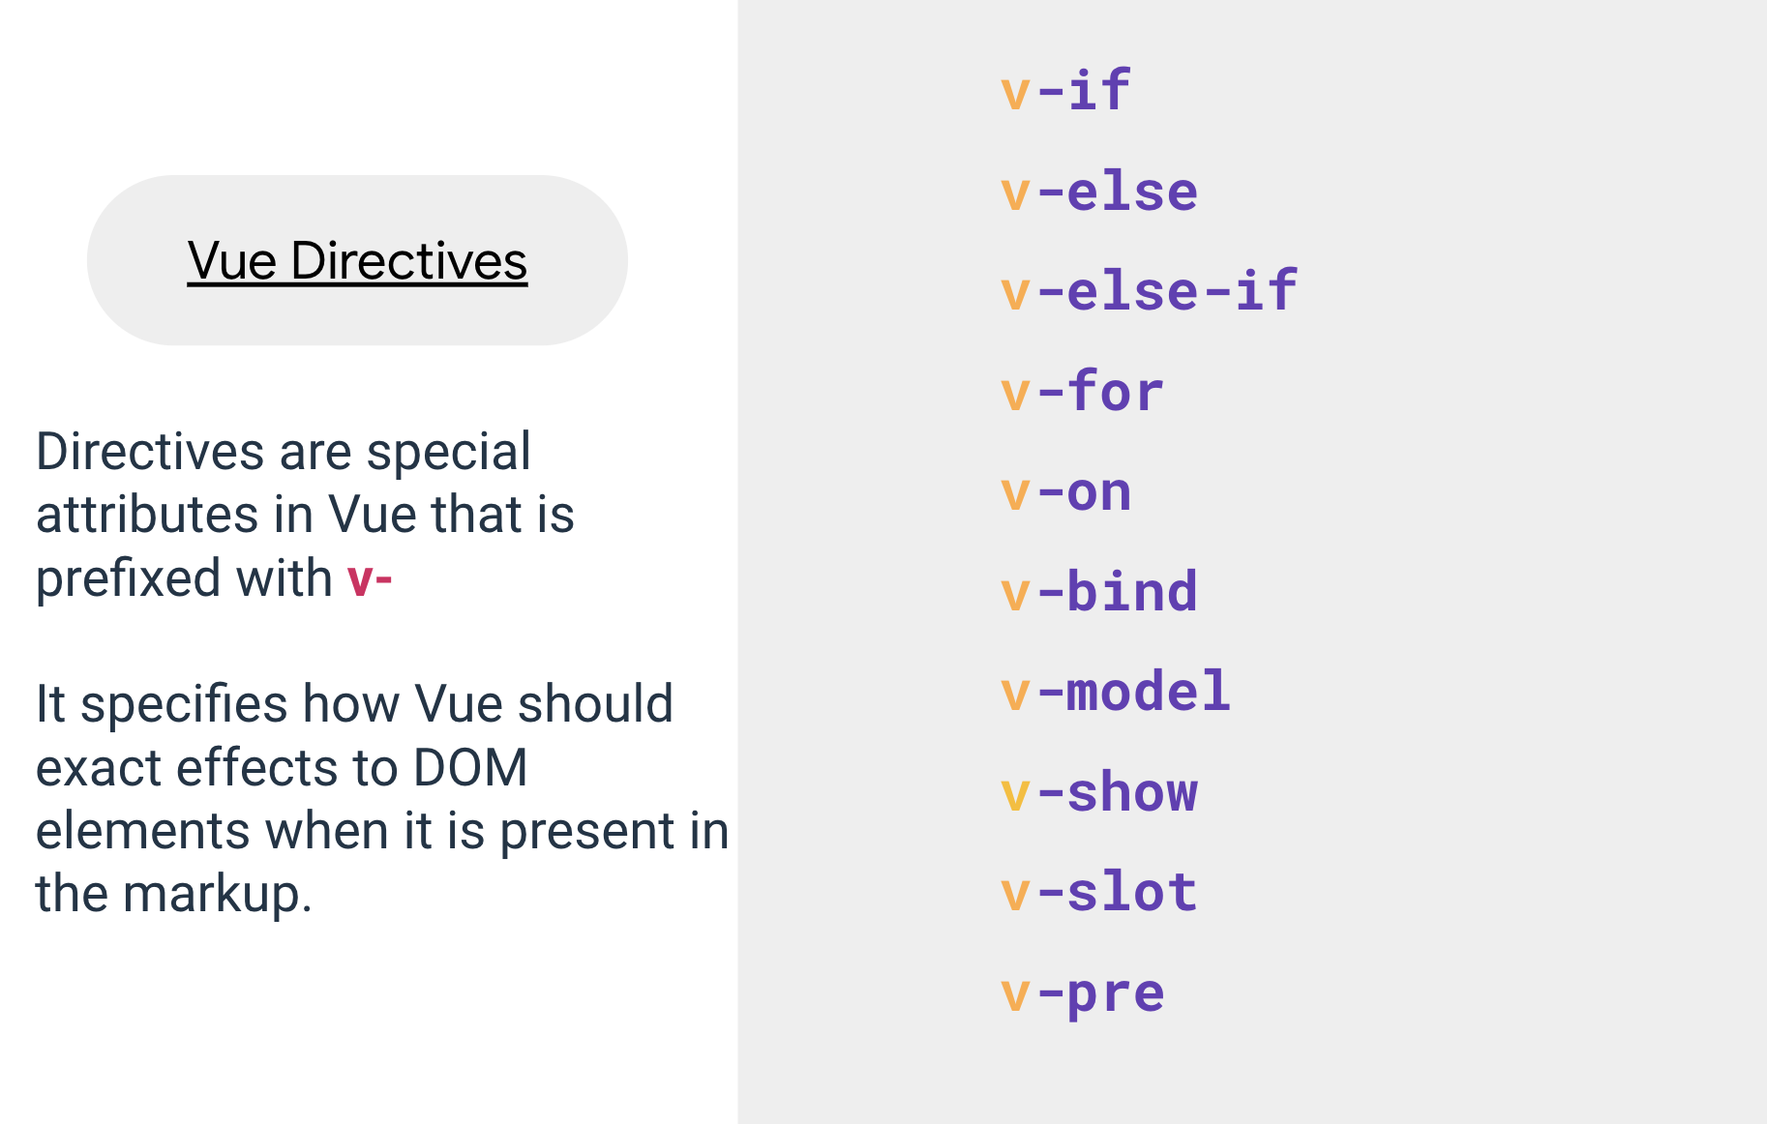Click the red v- prefix text

pyautogui.click(x=370, y=578)
